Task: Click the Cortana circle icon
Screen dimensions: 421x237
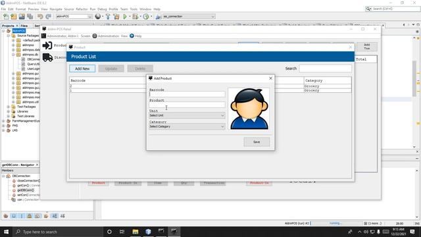Action: [x=109, y=232]
